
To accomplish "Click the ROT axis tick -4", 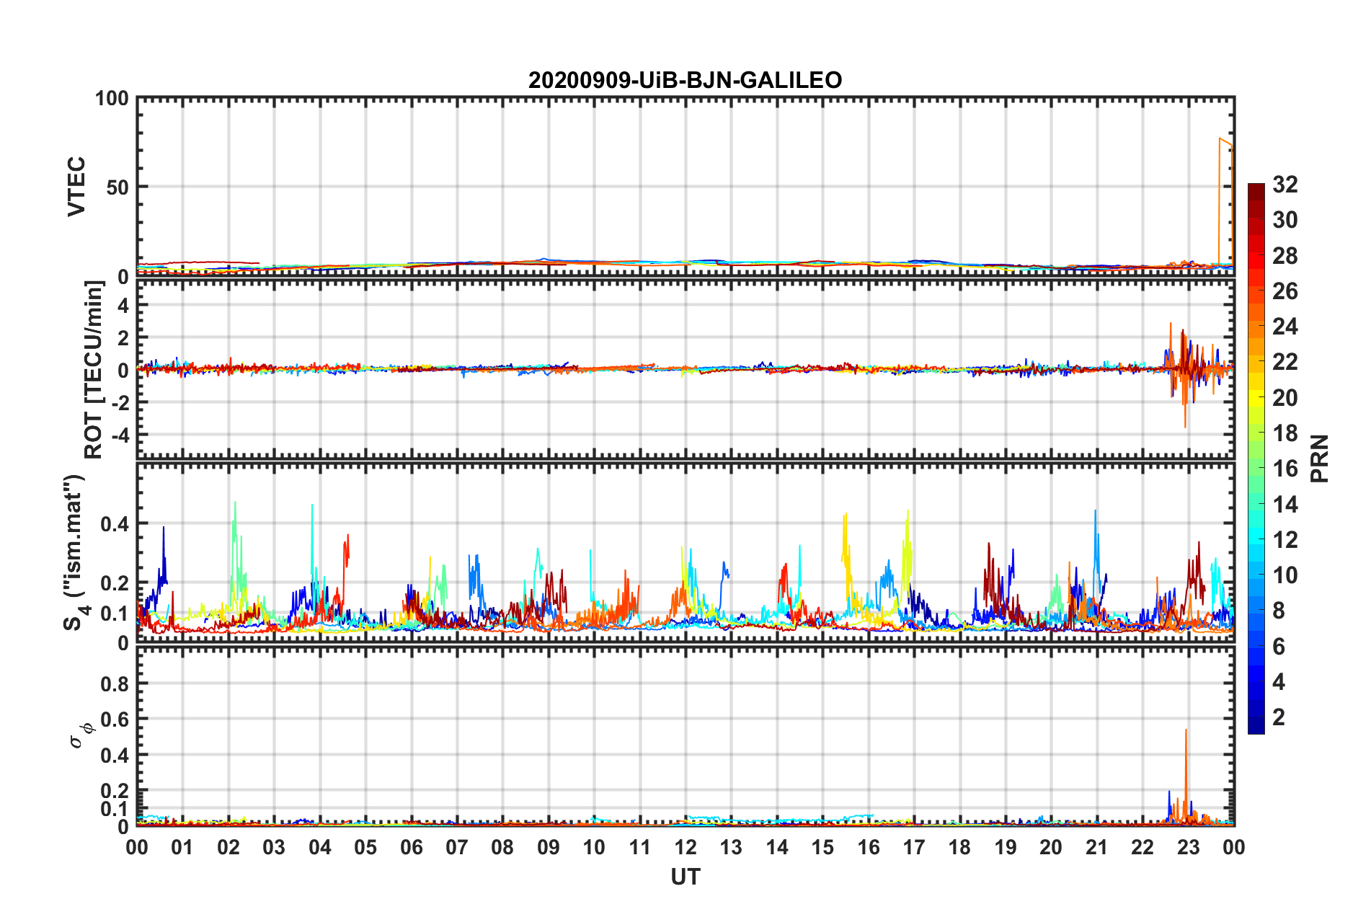I will coord(120,435).
